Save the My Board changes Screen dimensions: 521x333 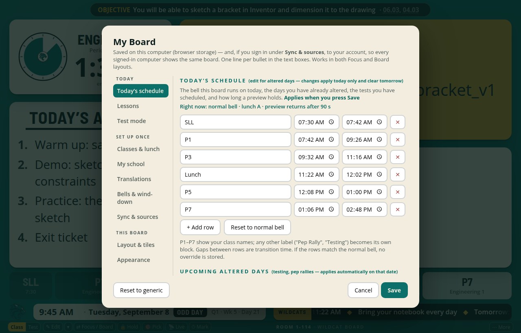point(394,290)
